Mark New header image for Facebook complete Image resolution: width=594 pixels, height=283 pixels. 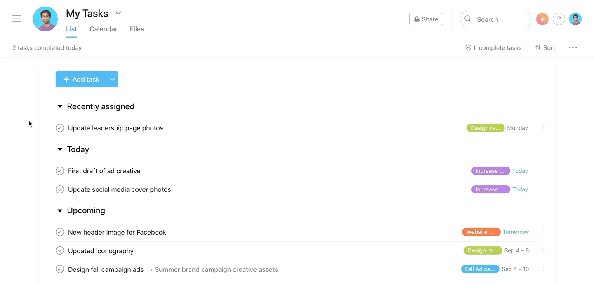[60, 232]
